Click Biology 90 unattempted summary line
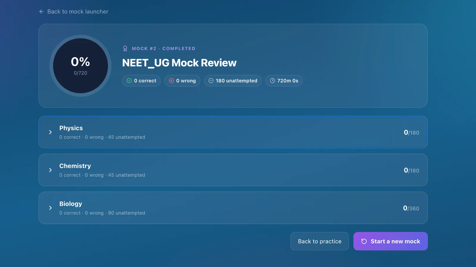Screen dimensions: 476x267 [102, 213]
